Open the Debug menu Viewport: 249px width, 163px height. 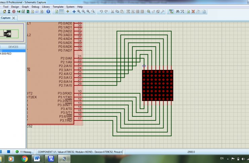pos(35,7)
